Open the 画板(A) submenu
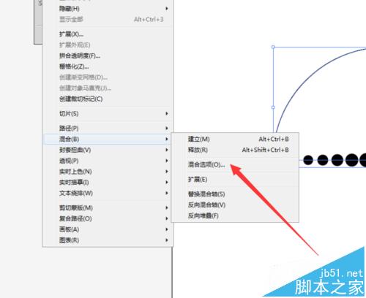Image resolution: width=366 pixels, height=298 pixels. (x=108, y=229)
